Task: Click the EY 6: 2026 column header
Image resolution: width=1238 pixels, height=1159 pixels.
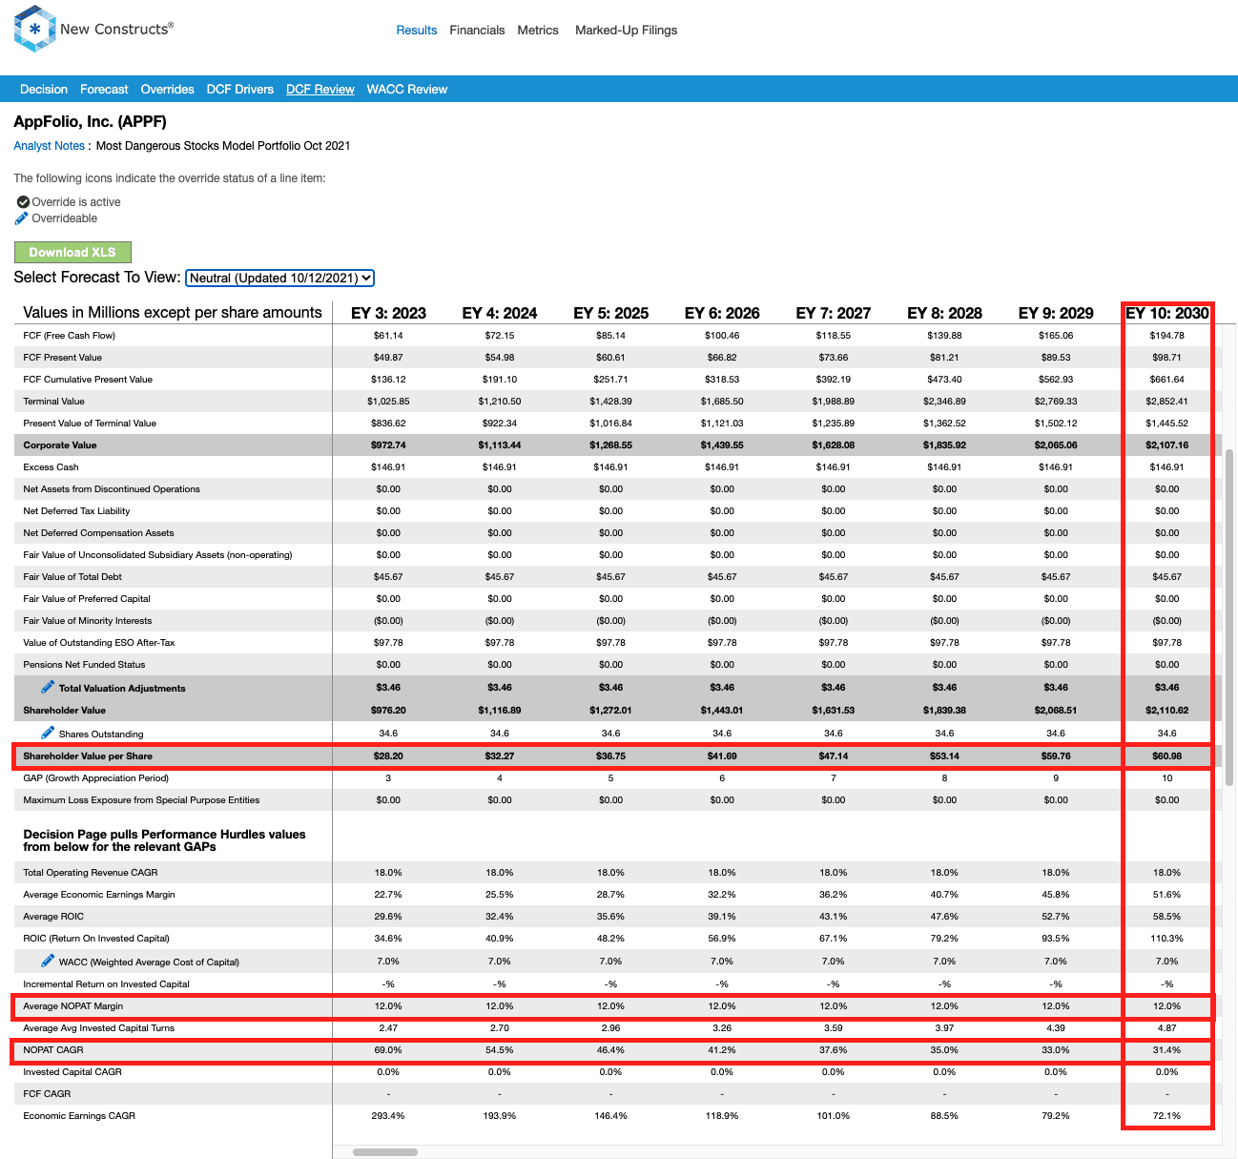Action: tap(722, 313)
